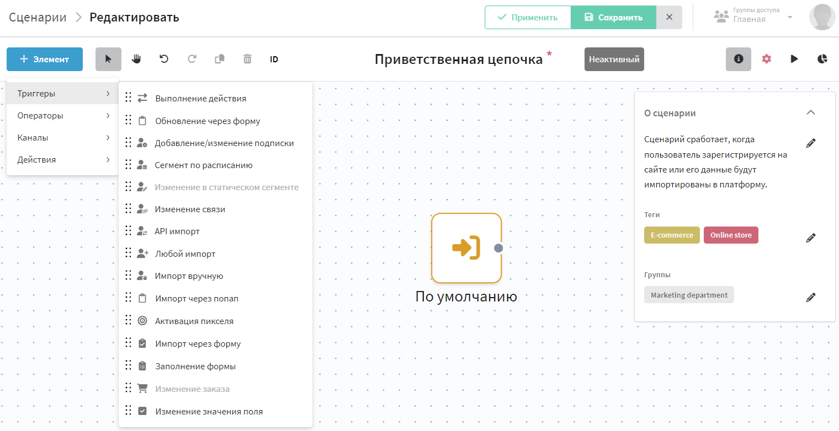Screen dimensions: 839x431
Task: Click the Приветственная цепочка title
Action: click(459, 59)
